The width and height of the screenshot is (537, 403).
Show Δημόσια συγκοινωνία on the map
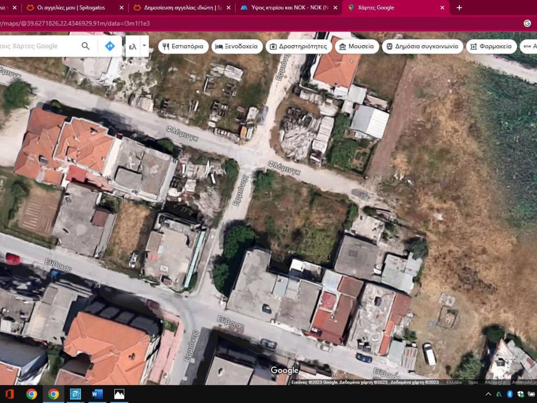pos(422,46)
